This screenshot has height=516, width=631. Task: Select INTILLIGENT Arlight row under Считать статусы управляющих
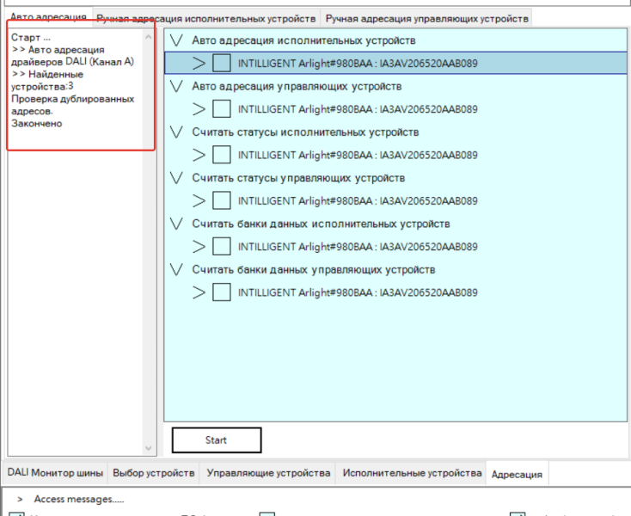point(358,201)
